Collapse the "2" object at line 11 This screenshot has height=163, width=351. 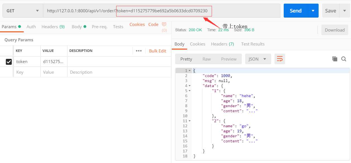190,121
